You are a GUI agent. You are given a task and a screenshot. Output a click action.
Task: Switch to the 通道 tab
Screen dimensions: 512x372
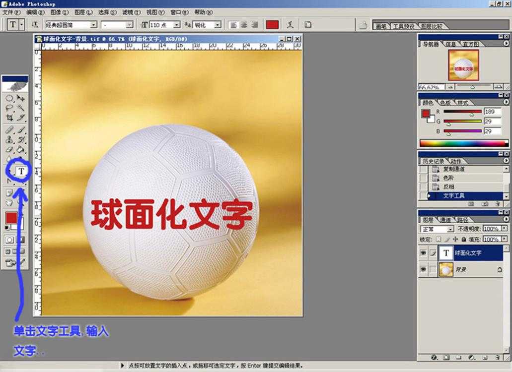(445, 220)
